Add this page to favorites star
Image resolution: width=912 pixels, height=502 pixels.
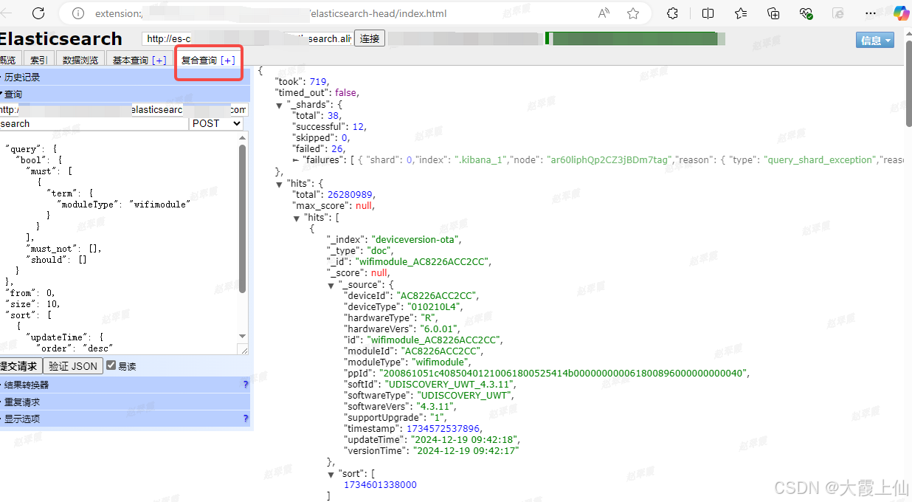tap(633, 13)
